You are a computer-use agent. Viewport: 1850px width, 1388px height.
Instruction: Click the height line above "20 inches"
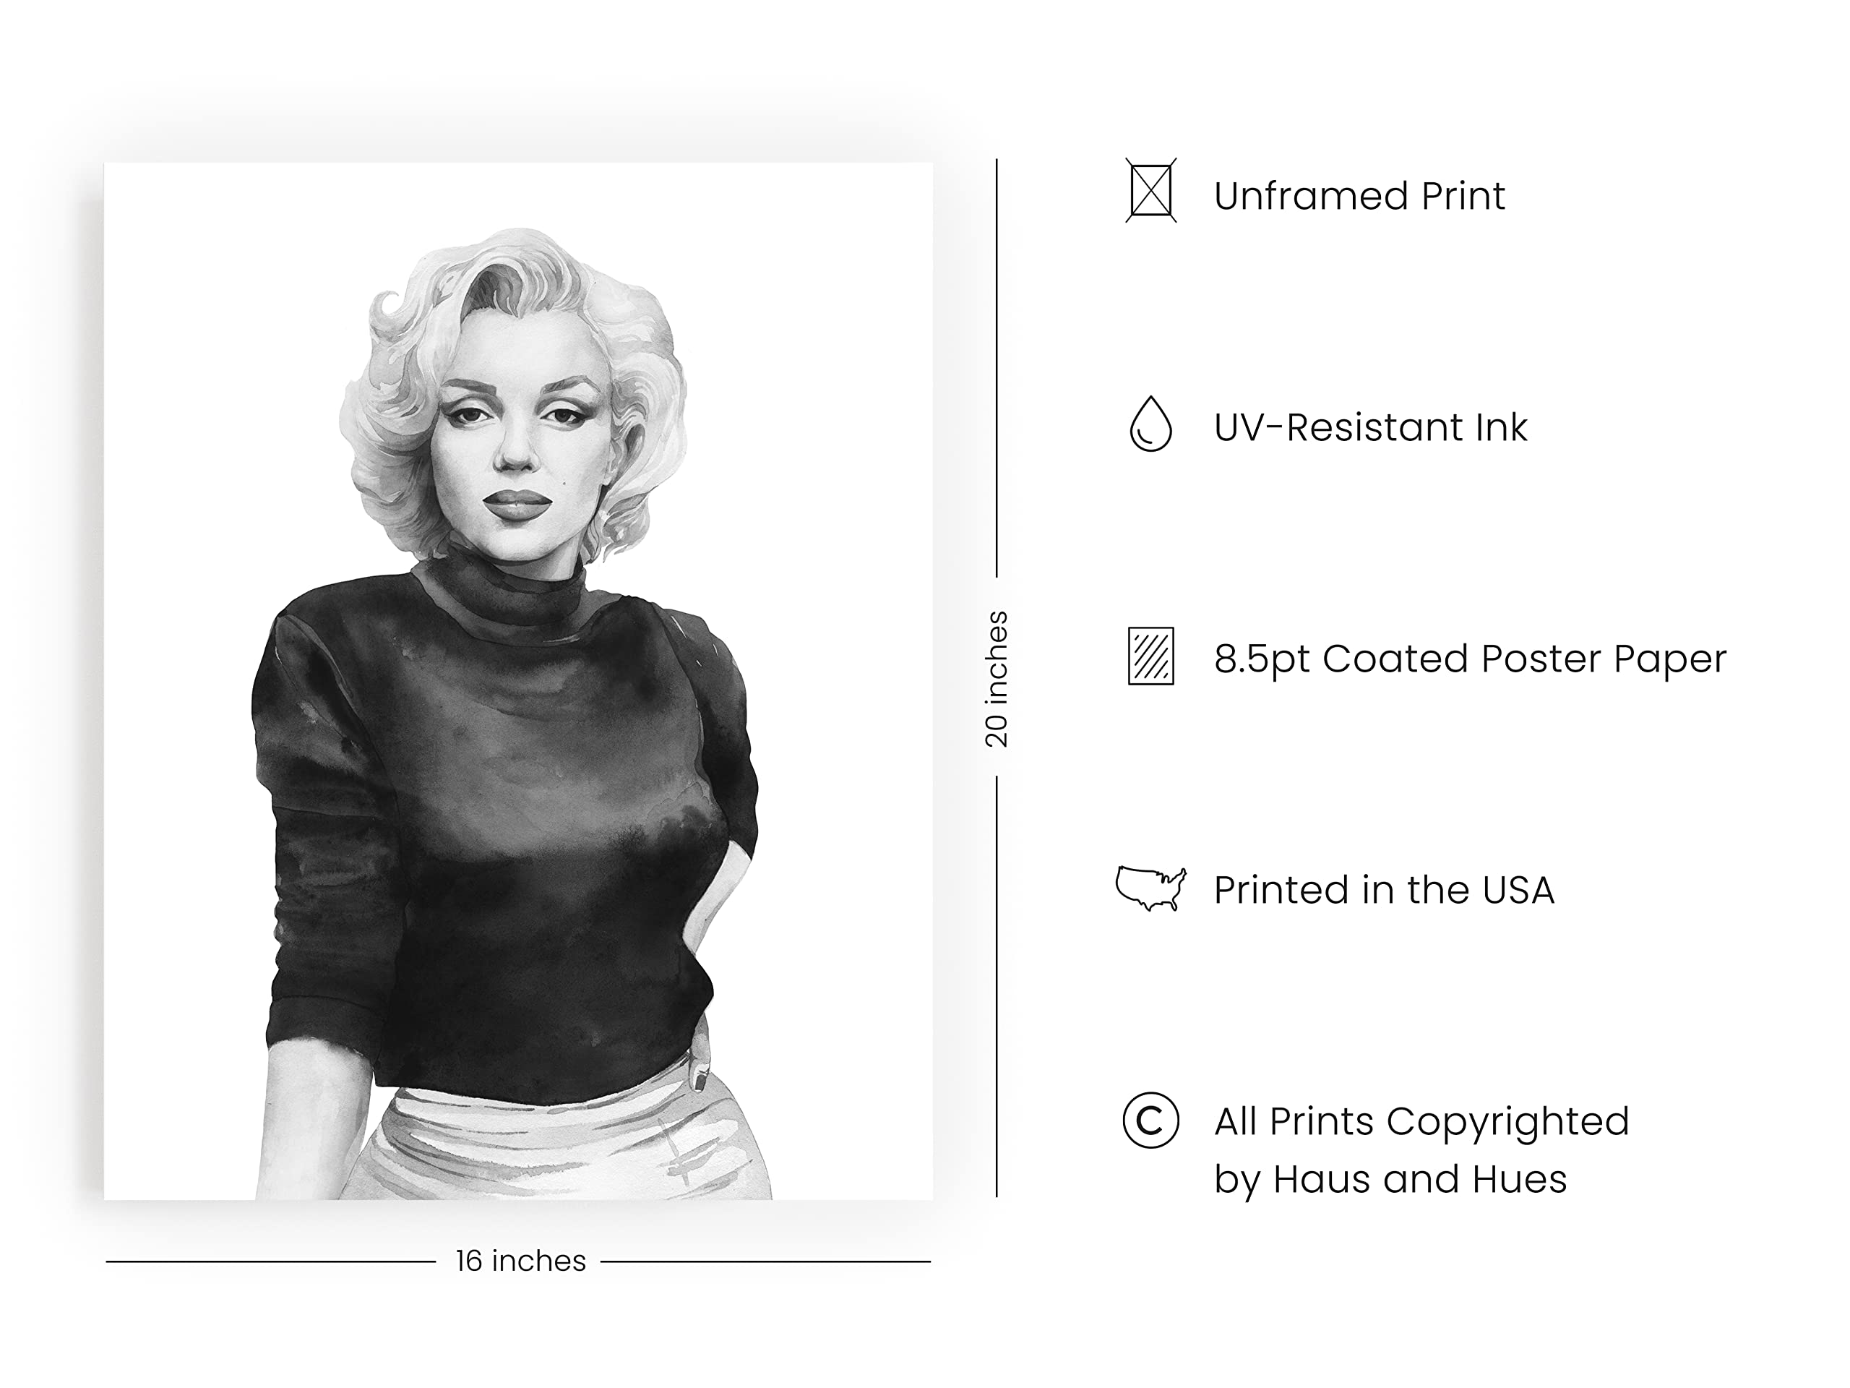pos(996,367)
